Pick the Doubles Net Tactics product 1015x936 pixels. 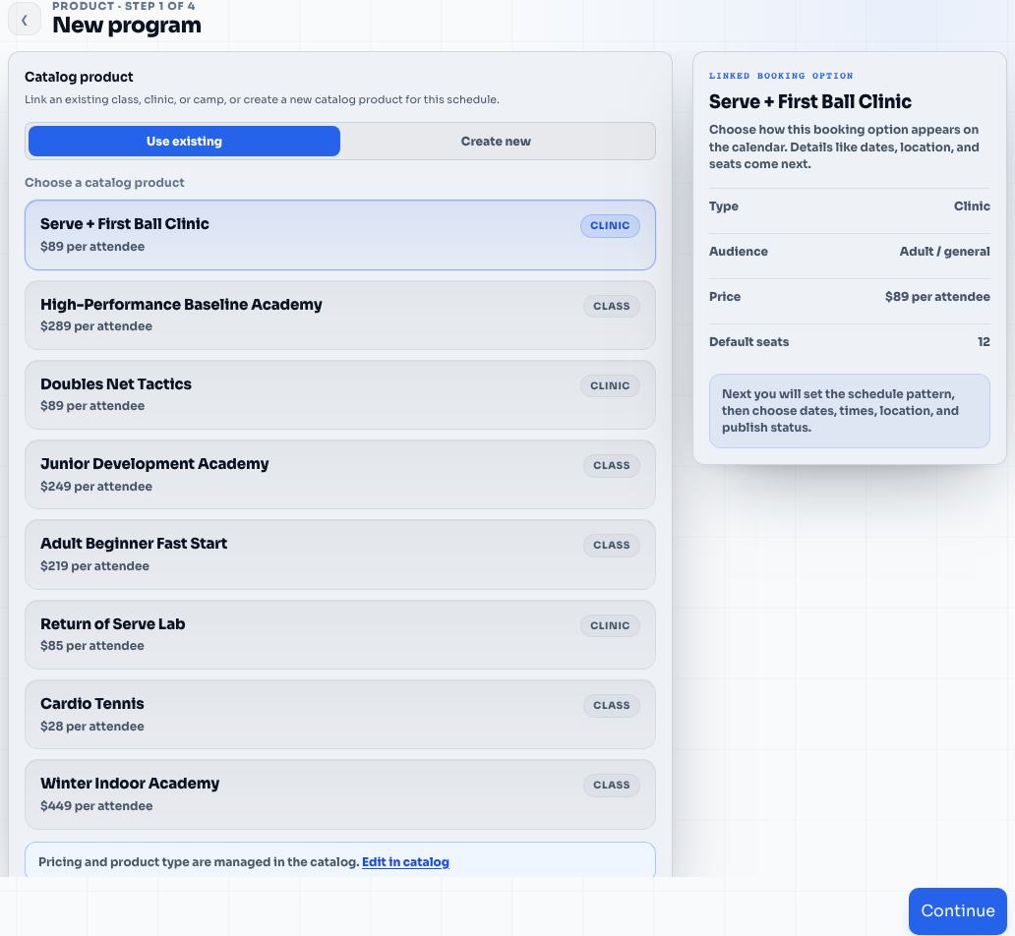point(340,395)
